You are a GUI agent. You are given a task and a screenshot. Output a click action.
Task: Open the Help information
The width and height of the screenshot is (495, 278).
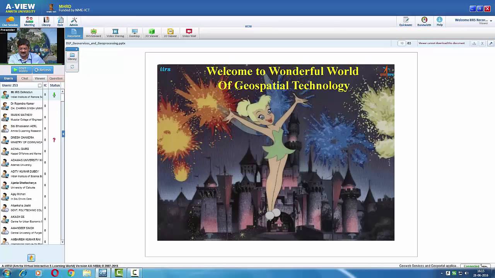point(440,22)
